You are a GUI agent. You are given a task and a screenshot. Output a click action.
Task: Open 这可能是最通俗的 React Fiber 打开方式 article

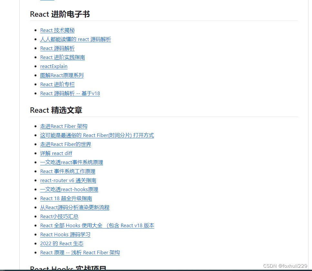[x=97, y=135]
